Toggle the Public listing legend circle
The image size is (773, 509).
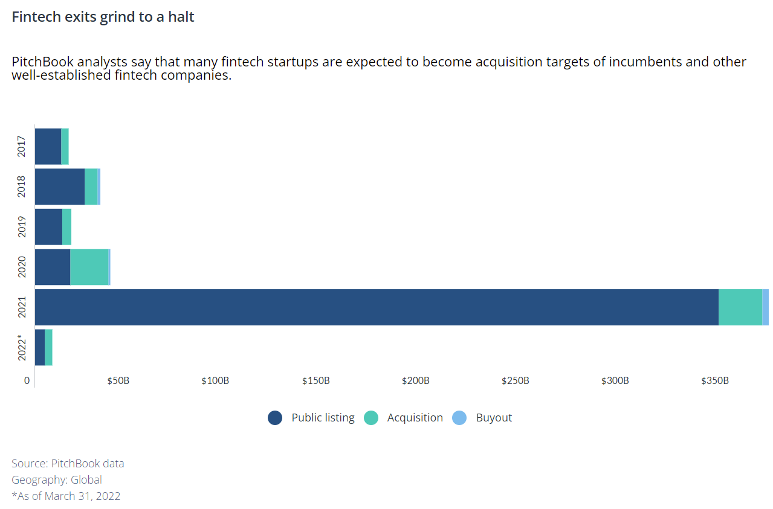pos(275,418)
